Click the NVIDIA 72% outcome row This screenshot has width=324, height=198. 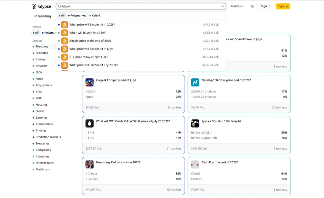(x=133, y=91)
